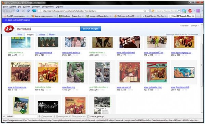Open the Журнал menu
Viewport: 205px width, 124px height.
pos(26,7)
